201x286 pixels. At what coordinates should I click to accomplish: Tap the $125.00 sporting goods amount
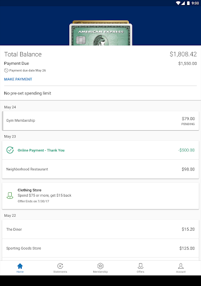pyautogui.click(x=187, y=248)
